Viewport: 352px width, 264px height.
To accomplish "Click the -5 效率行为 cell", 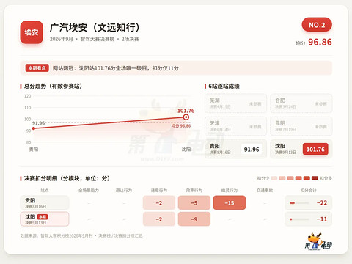I will point(194,202).
